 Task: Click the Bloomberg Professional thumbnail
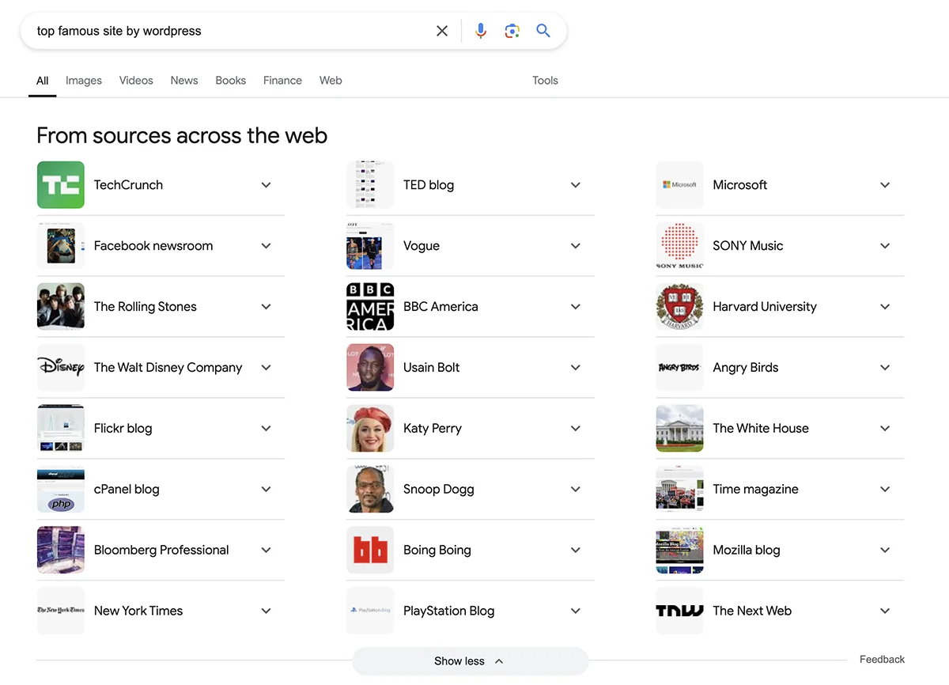(x=61, y=551)
